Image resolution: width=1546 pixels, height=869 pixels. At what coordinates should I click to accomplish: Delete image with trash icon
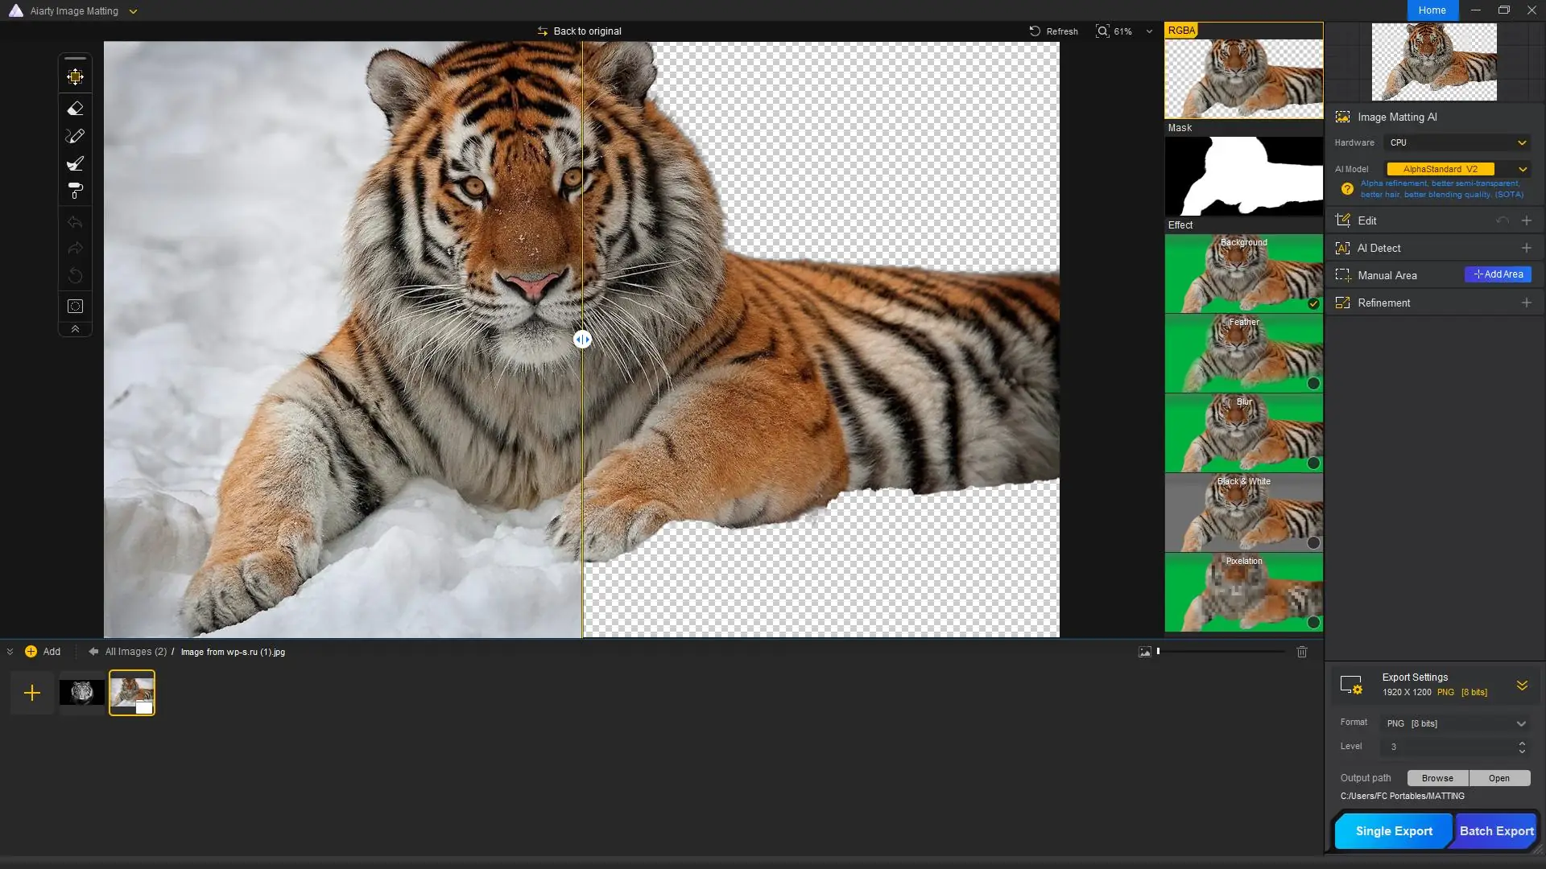click(1302, 652)
